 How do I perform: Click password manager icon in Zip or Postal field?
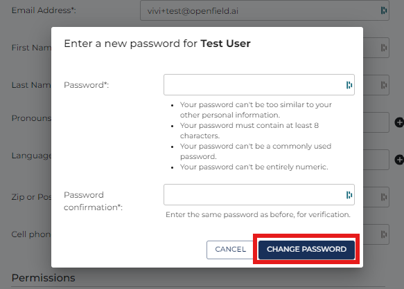pos(384,197)
